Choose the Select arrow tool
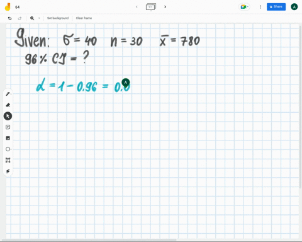The width and height of the screenshot is (302, 242). click(8, 116)
